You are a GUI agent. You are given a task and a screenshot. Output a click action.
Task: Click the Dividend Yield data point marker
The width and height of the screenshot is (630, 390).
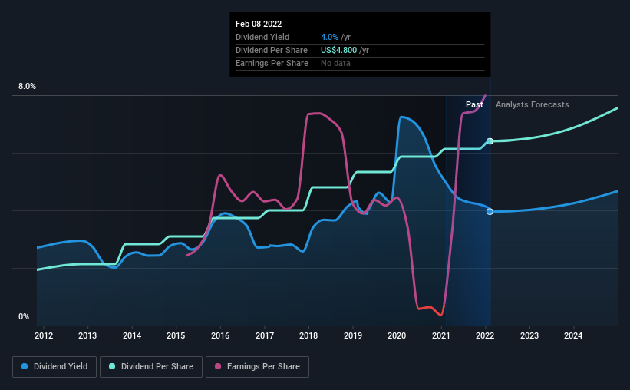click(x=490, y=211)
